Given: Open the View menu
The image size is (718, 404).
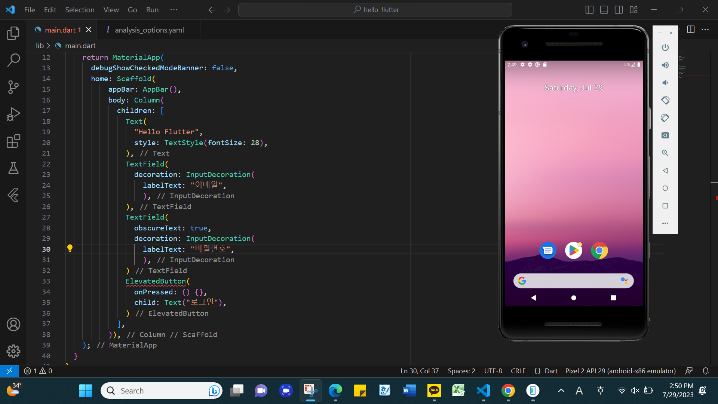Looking at the screenshot, I should [111, 10].
